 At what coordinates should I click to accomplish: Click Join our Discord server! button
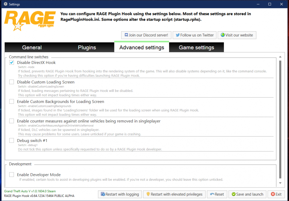[146, 35]
